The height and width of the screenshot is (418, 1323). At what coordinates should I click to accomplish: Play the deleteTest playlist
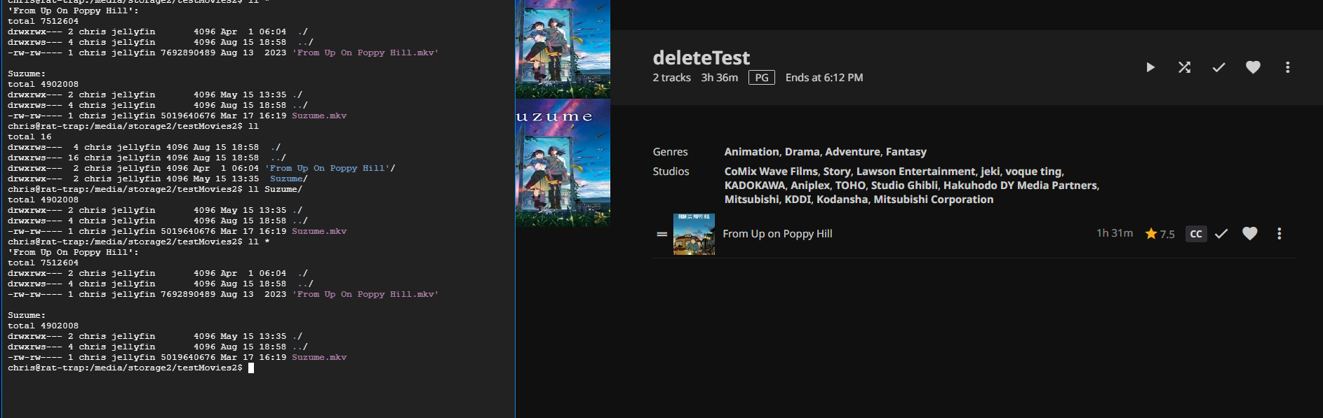click(x=1150, y=67)
